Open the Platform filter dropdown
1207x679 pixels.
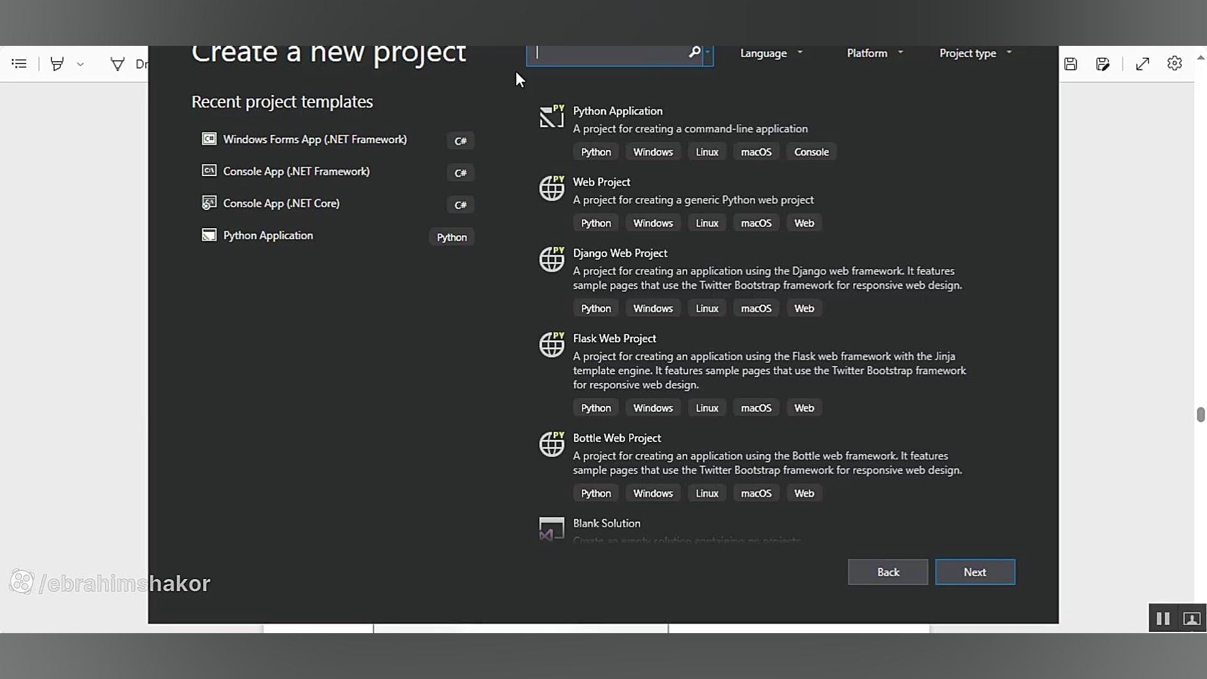875,53
